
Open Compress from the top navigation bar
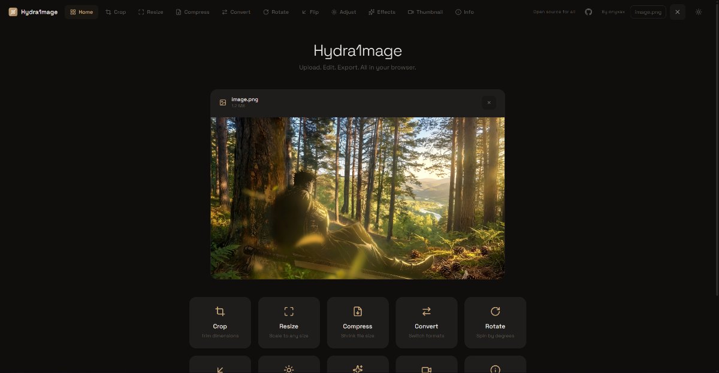click(x=192, y=12)
